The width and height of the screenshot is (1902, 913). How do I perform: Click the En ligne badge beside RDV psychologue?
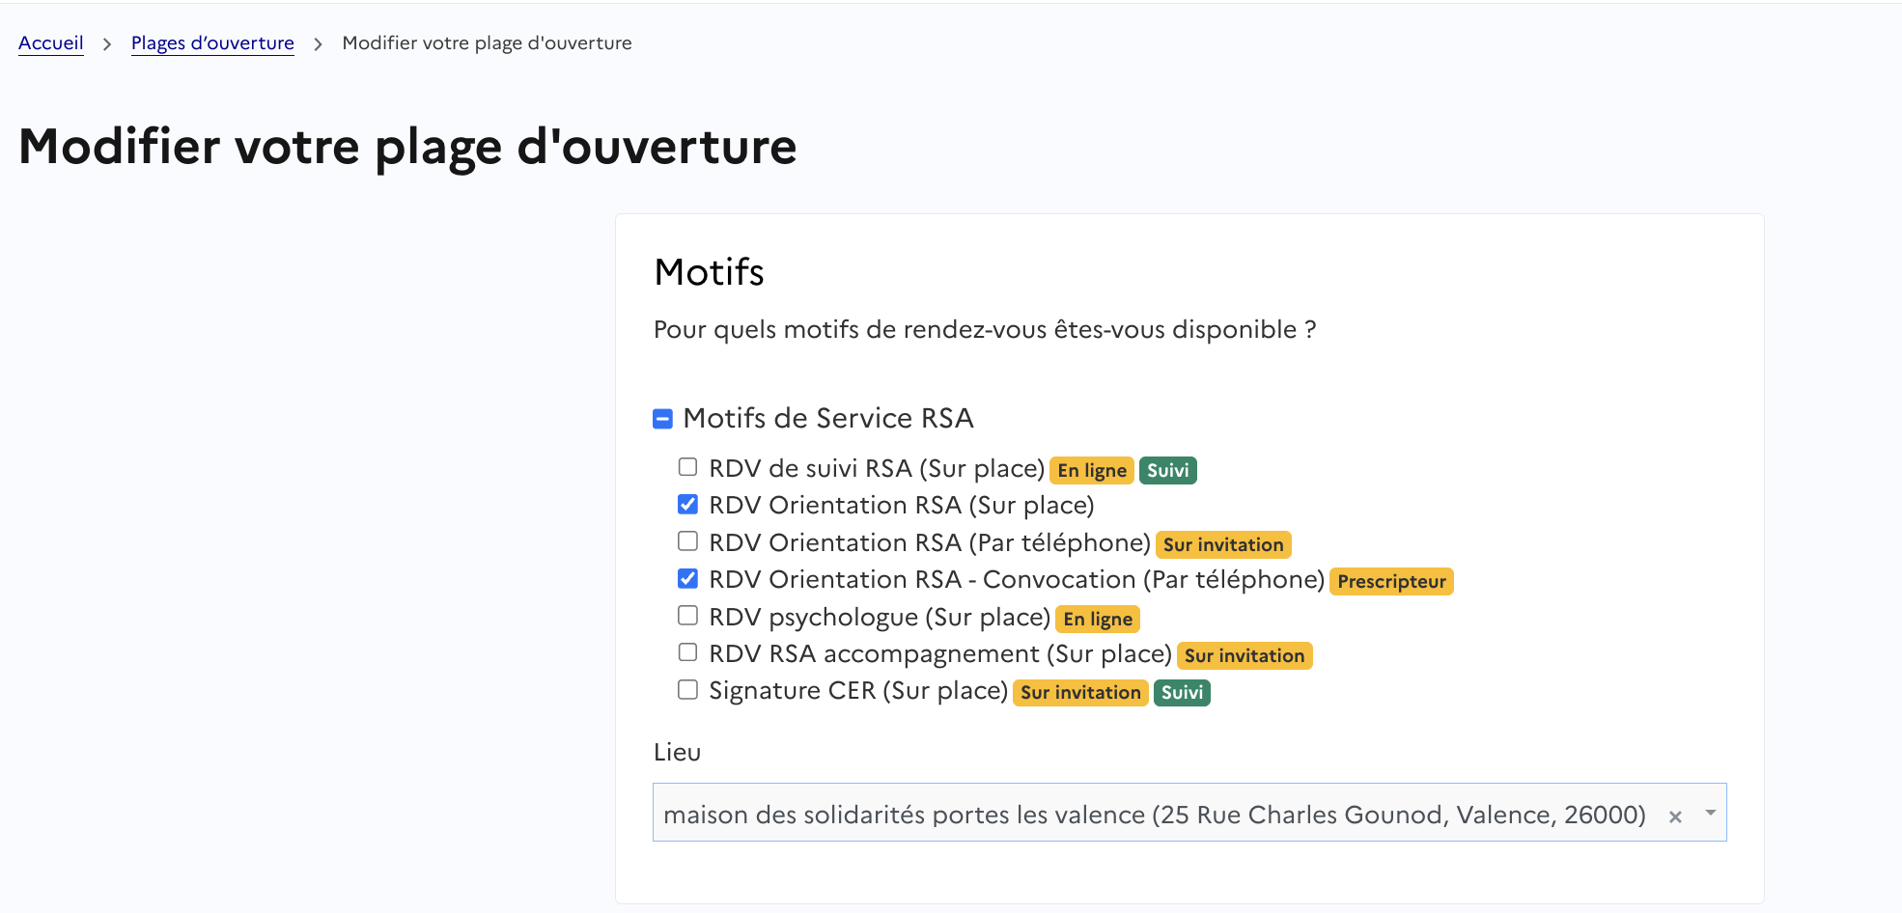(x=1098, y=619)
